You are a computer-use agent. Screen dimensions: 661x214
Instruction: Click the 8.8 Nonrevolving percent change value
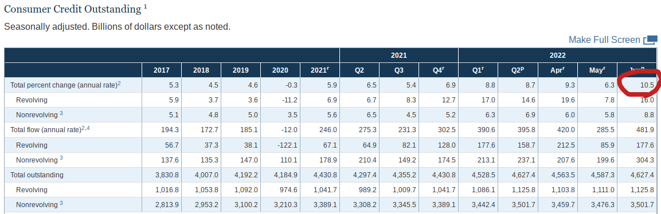pos(649,115)
